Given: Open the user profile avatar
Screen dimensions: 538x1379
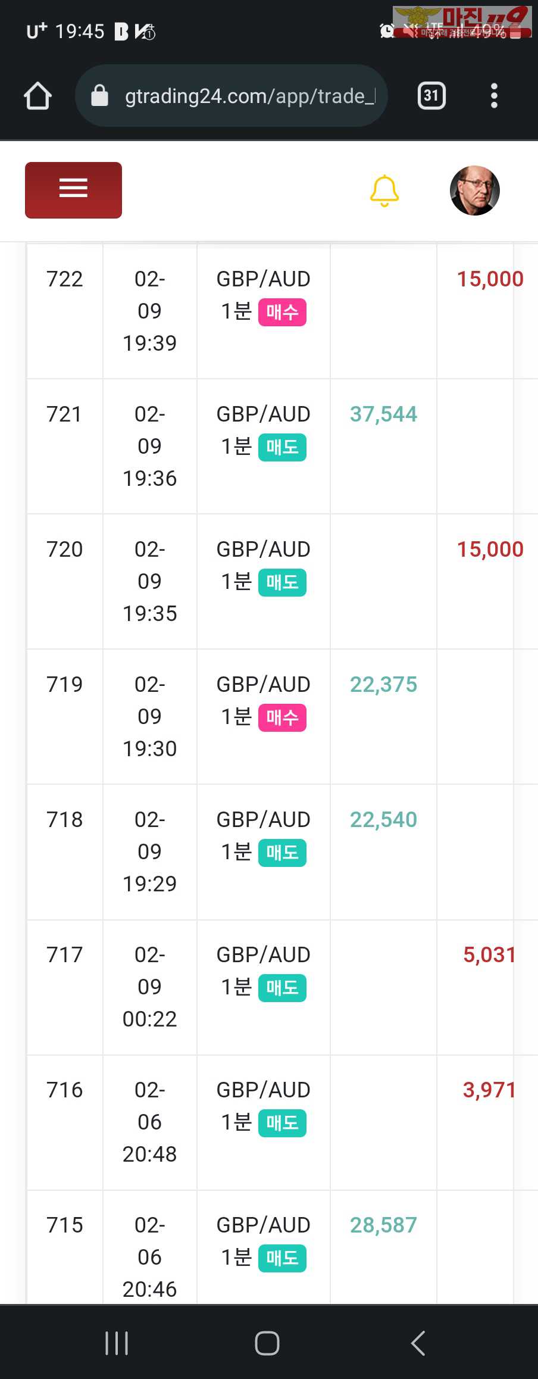Looking at the screenshot, I should coord(474,191).
